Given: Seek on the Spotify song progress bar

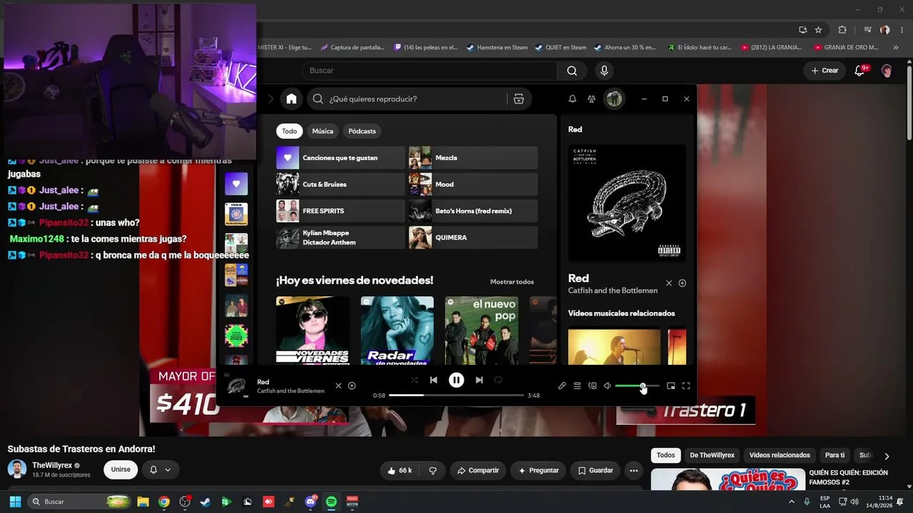Looking at the screenshot, I should pyautogui.click(x=456, y=395).
